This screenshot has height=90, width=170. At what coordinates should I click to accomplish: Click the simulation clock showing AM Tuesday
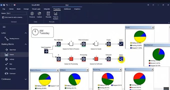[42, 32]
